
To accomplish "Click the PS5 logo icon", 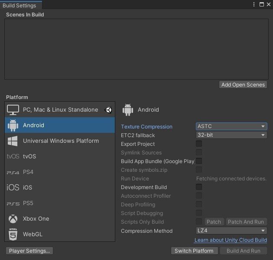I will point(13,204).
